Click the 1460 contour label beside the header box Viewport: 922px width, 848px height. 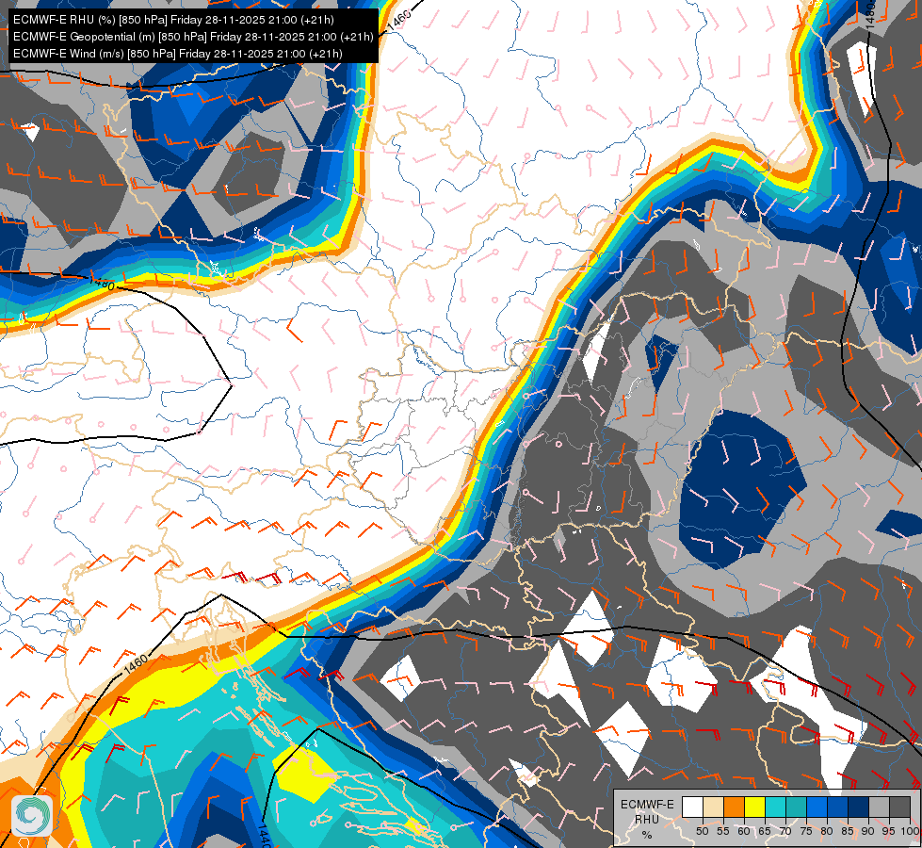pyautogui.click(x=398, y=19)
